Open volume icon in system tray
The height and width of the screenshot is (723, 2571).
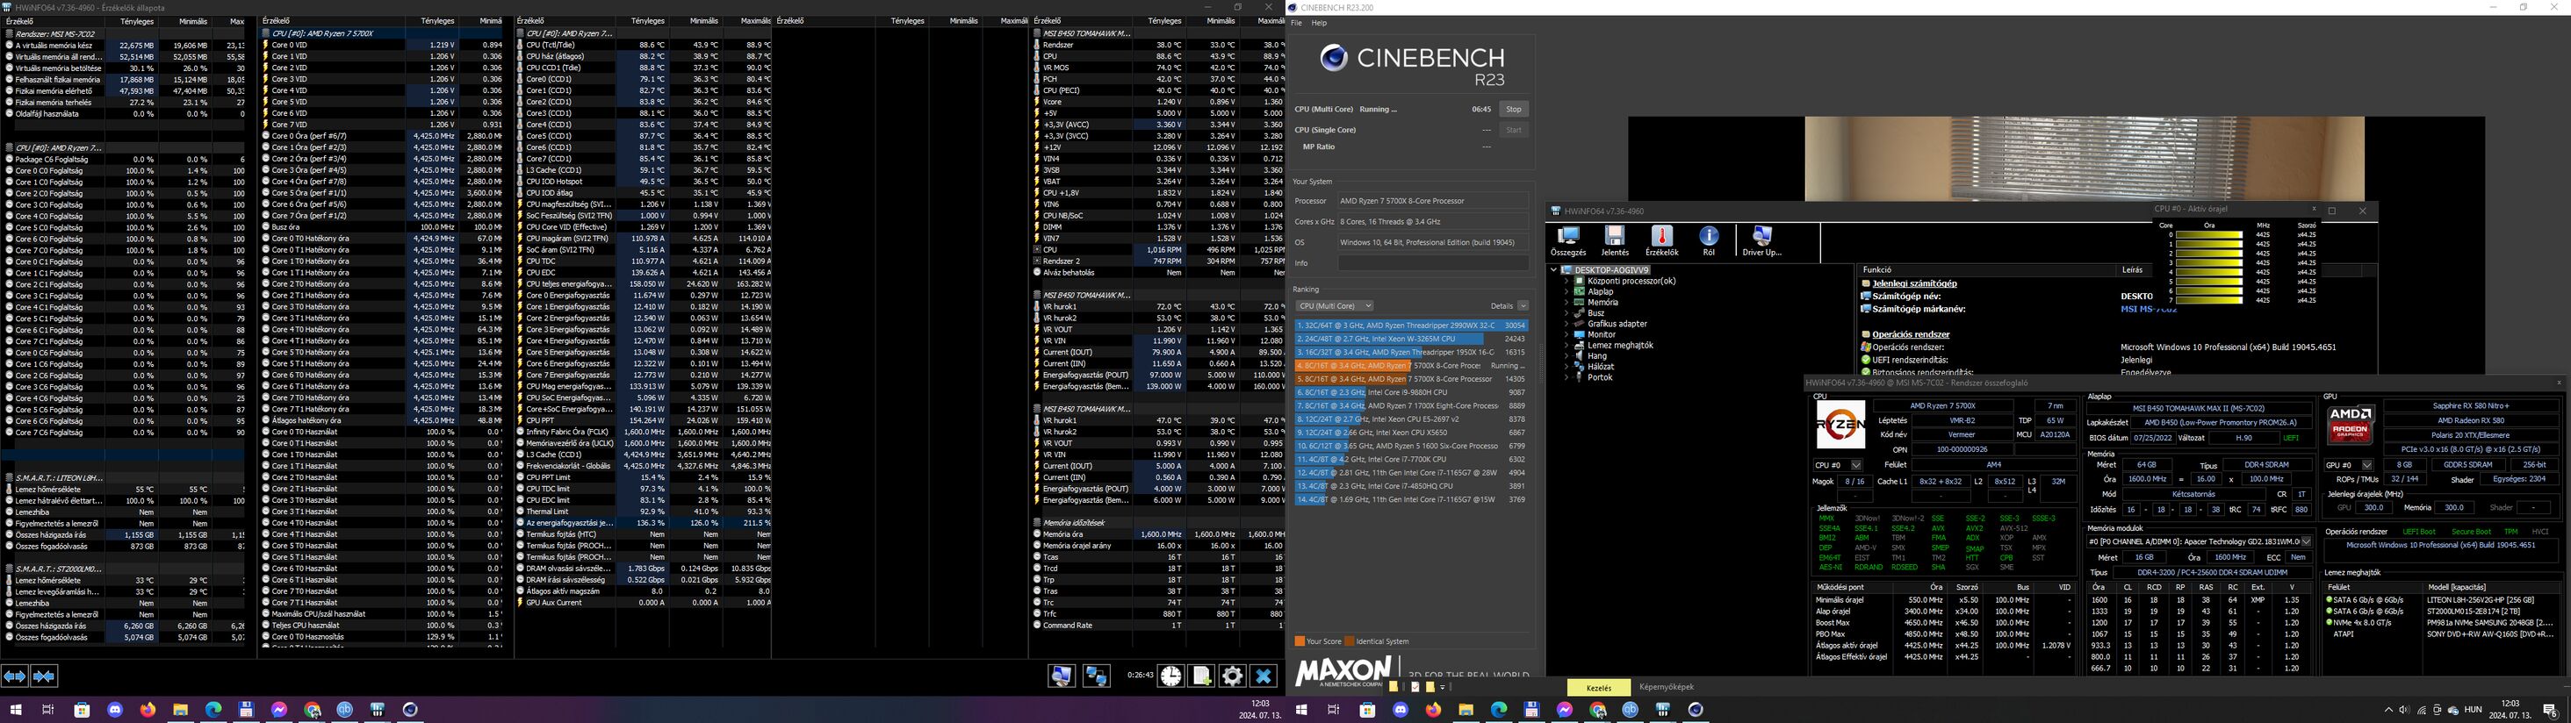pyautogui.click(x=2404, y=710)
